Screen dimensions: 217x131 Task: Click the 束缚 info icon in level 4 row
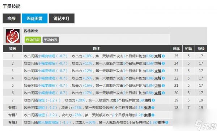pos(163,78)
